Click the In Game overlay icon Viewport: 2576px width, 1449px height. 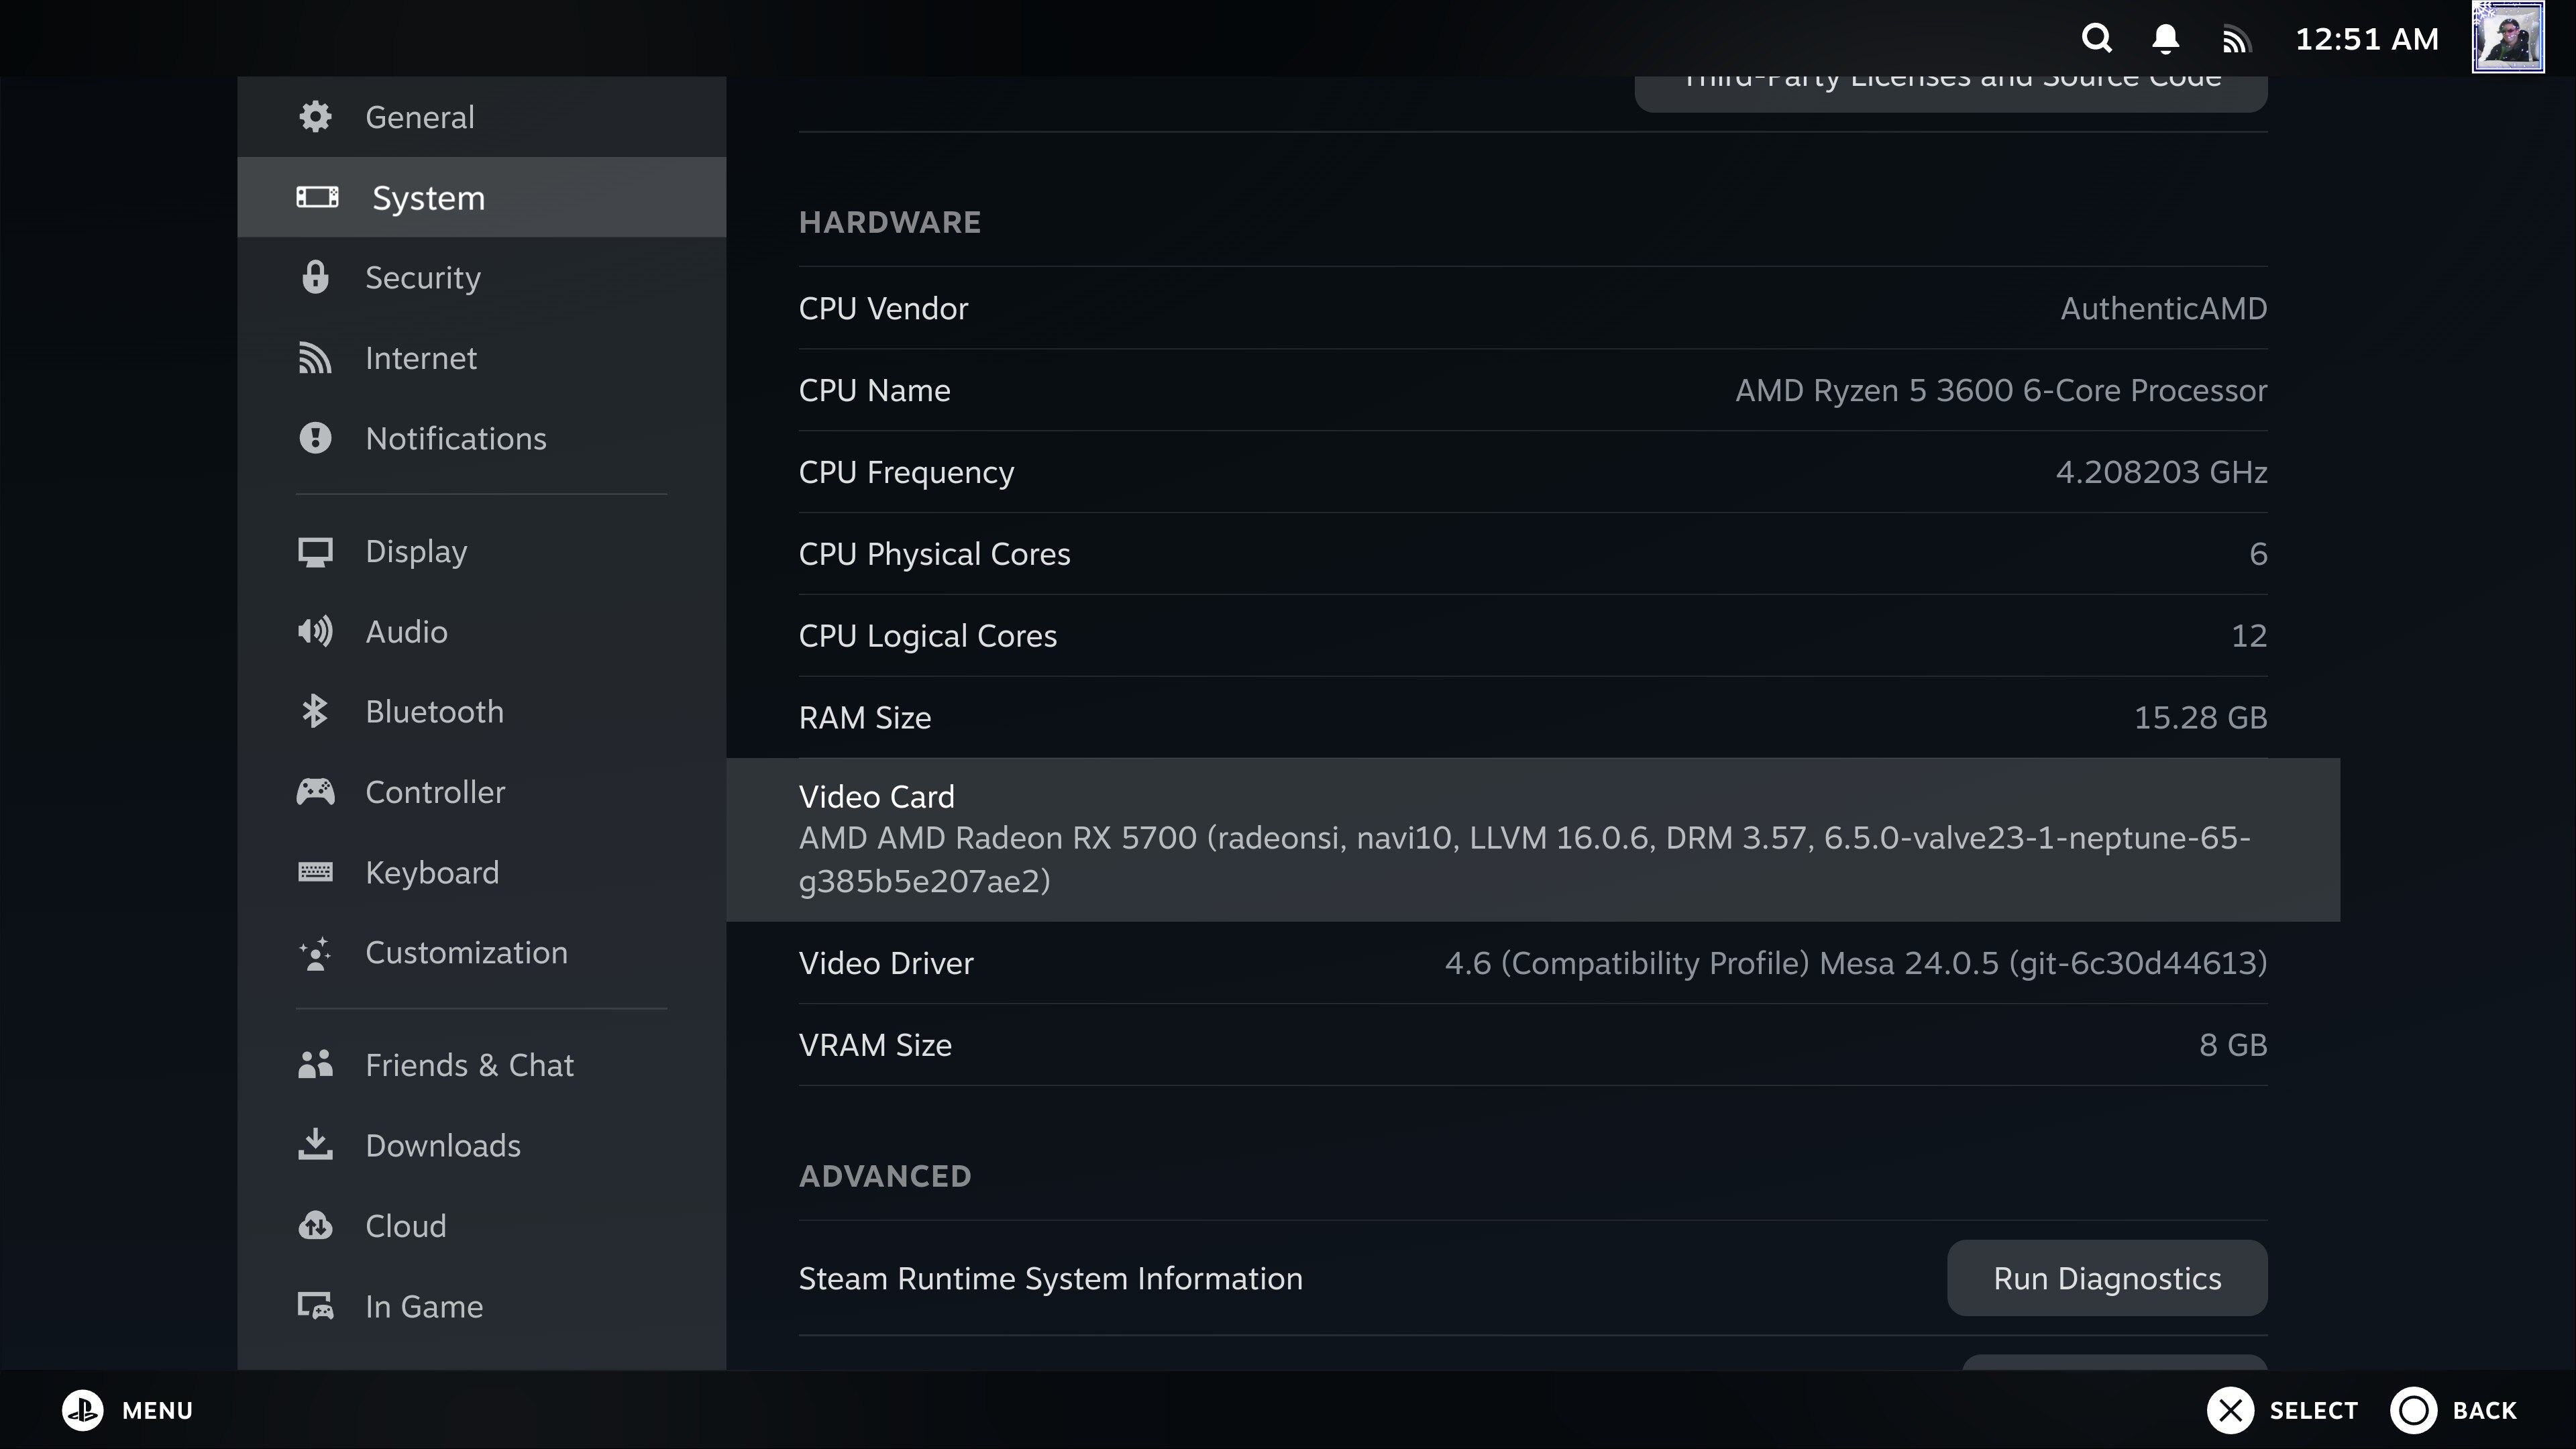point(315,1306)
